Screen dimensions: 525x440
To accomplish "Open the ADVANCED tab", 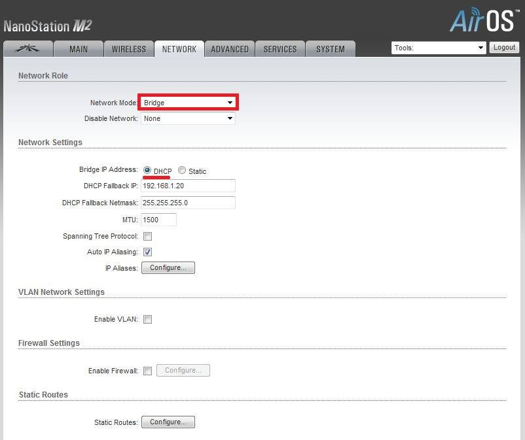I will [230, 49].
